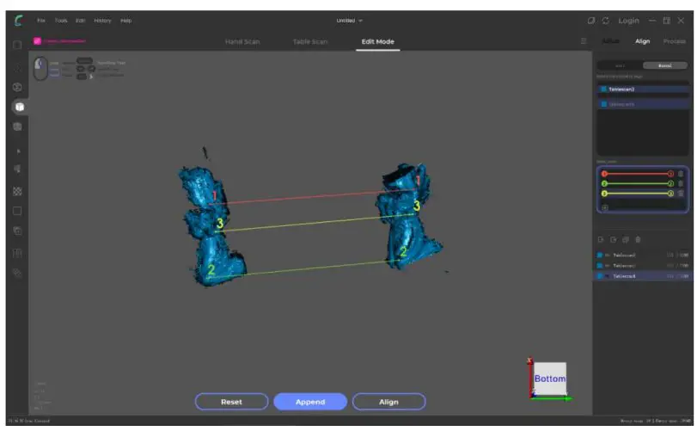
Task: Open the Untitled project dropdown
Action: pyautogui.click(x=350, y=21)
